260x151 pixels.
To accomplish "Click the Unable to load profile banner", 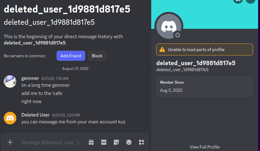I will coord(204,49).
